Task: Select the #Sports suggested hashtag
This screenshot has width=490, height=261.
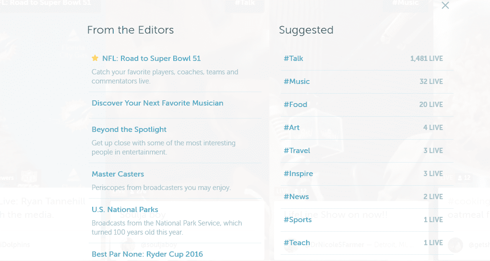Action: [x=298, y=220]
